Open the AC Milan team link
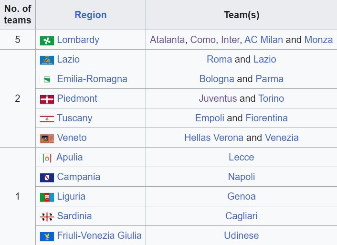This screenshot has height=245, width=337. pyautogui.click(x=263, y=40)
